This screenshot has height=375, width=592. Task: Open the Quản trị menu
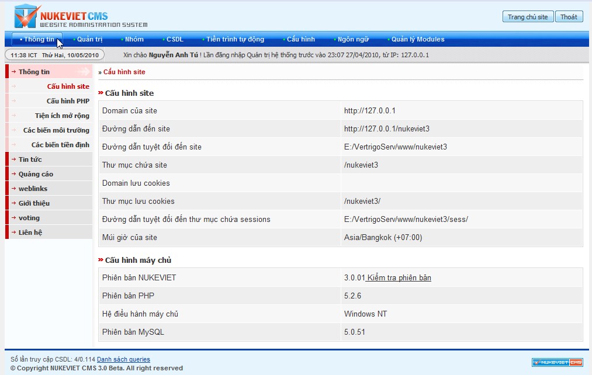88,39
